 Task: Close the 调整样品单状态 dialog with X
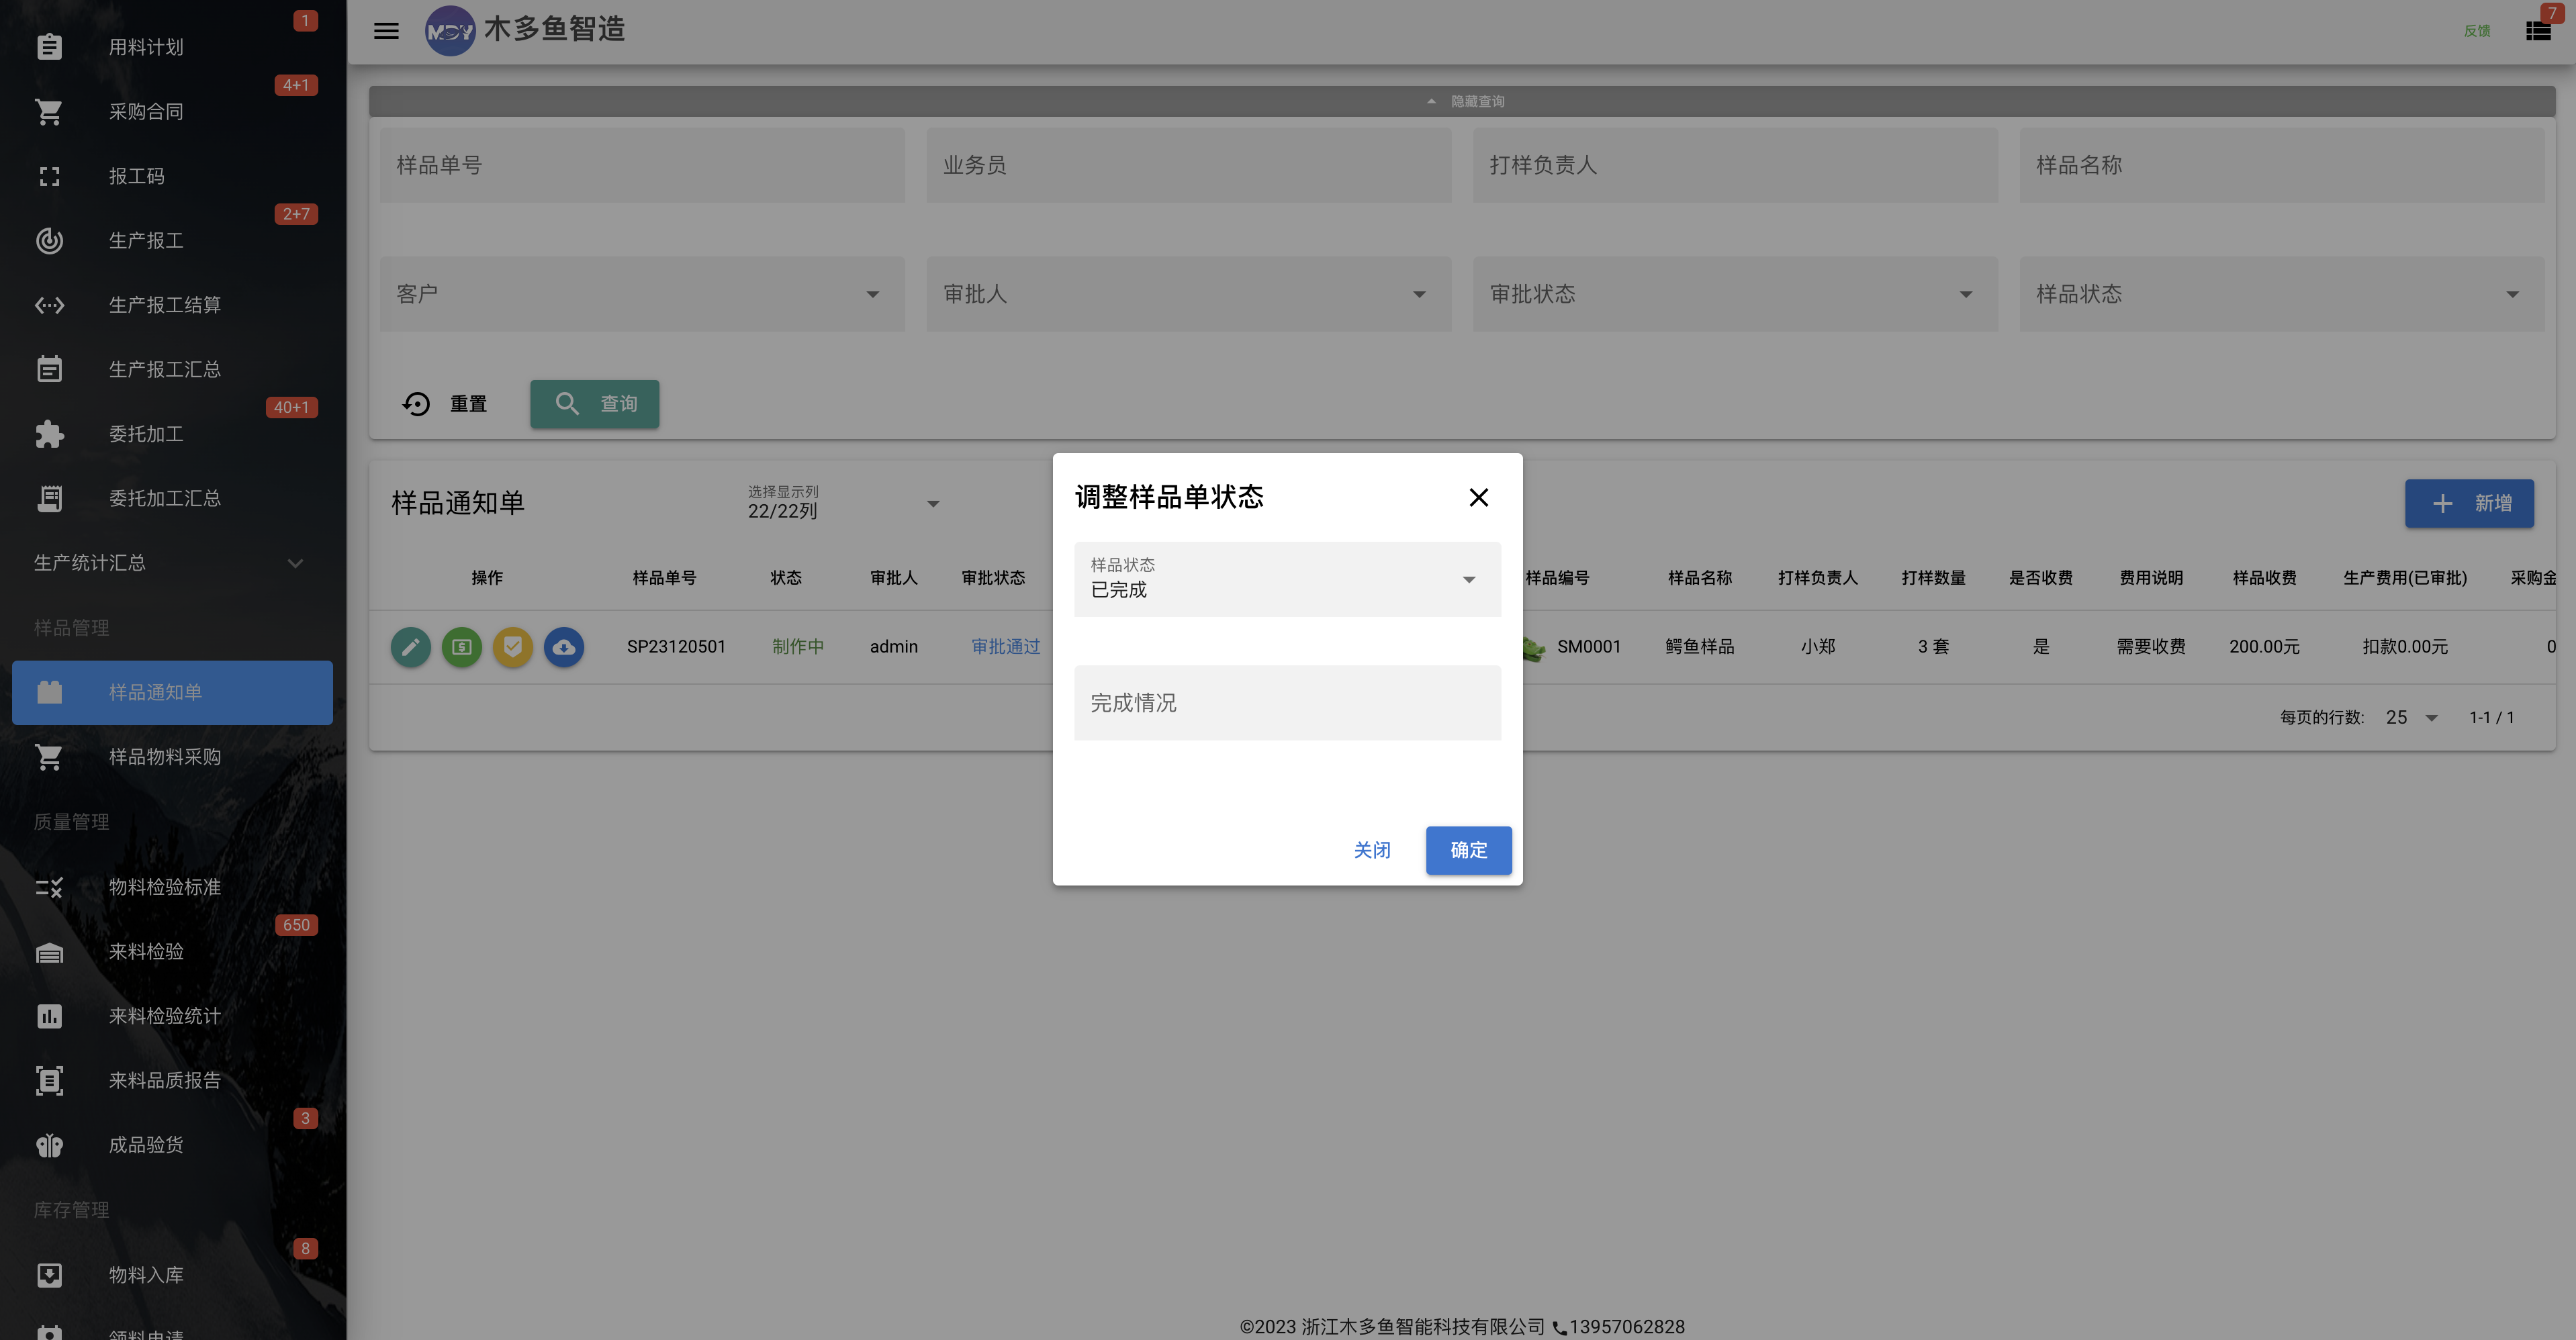pos(1479,497)
